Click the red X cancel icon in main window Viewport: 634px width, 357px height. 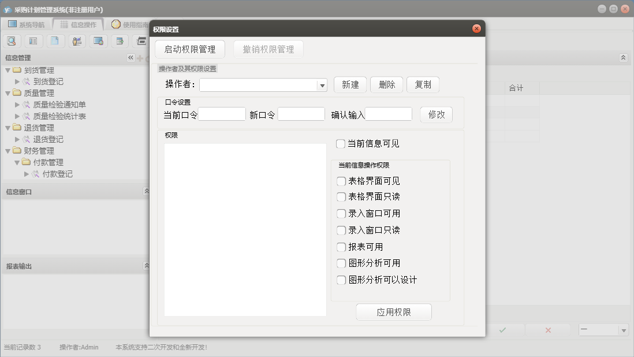(549, 330)
